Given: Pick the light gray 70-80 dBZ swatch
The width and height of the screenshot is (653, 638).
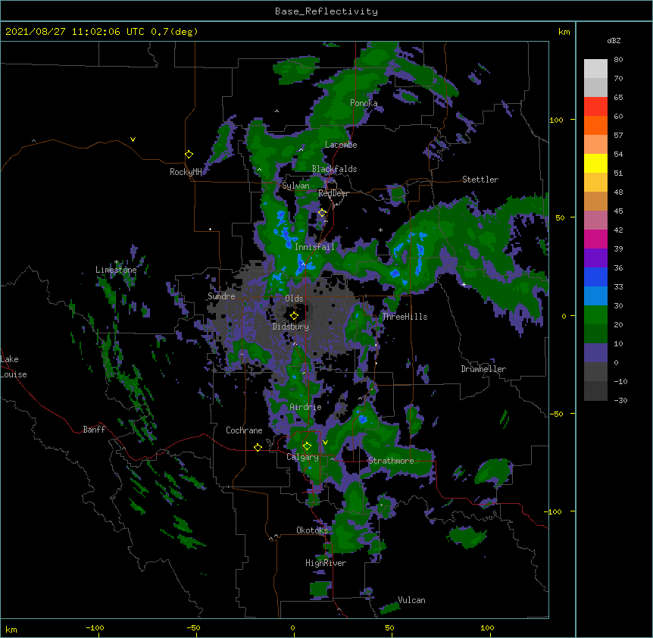Looking at the screenshot, I should click(595, 68).
